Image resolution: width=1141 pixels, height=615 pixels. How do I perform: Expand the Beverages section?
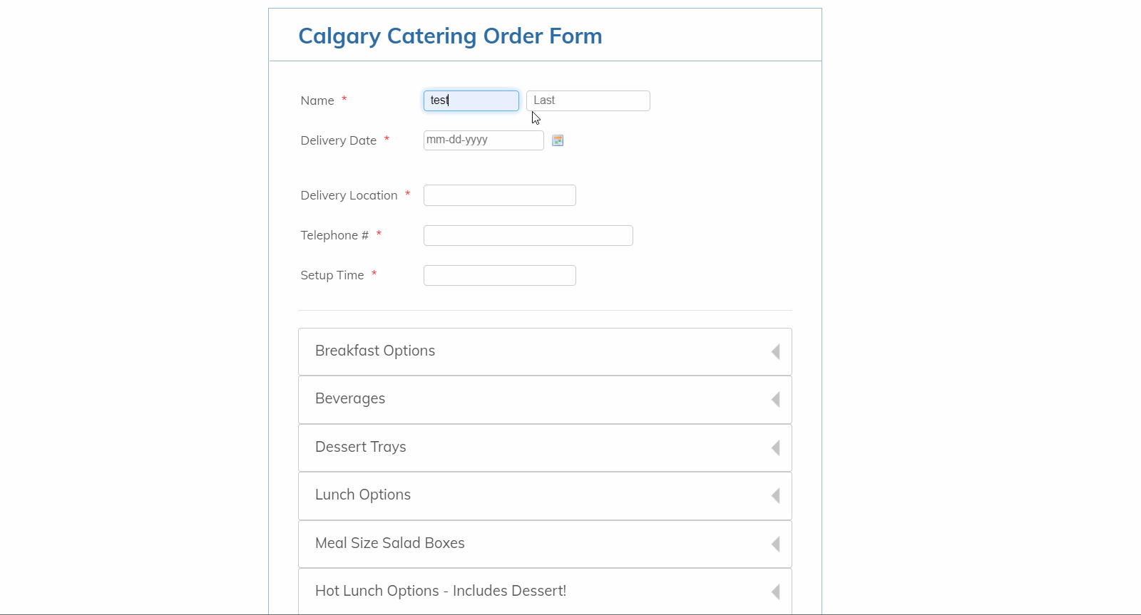pyautogui.click(x=545, y=399)
